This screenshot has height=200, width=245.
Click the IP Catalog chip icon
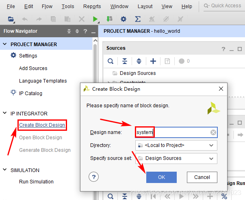pyautogui.click(x=13, y=92)
